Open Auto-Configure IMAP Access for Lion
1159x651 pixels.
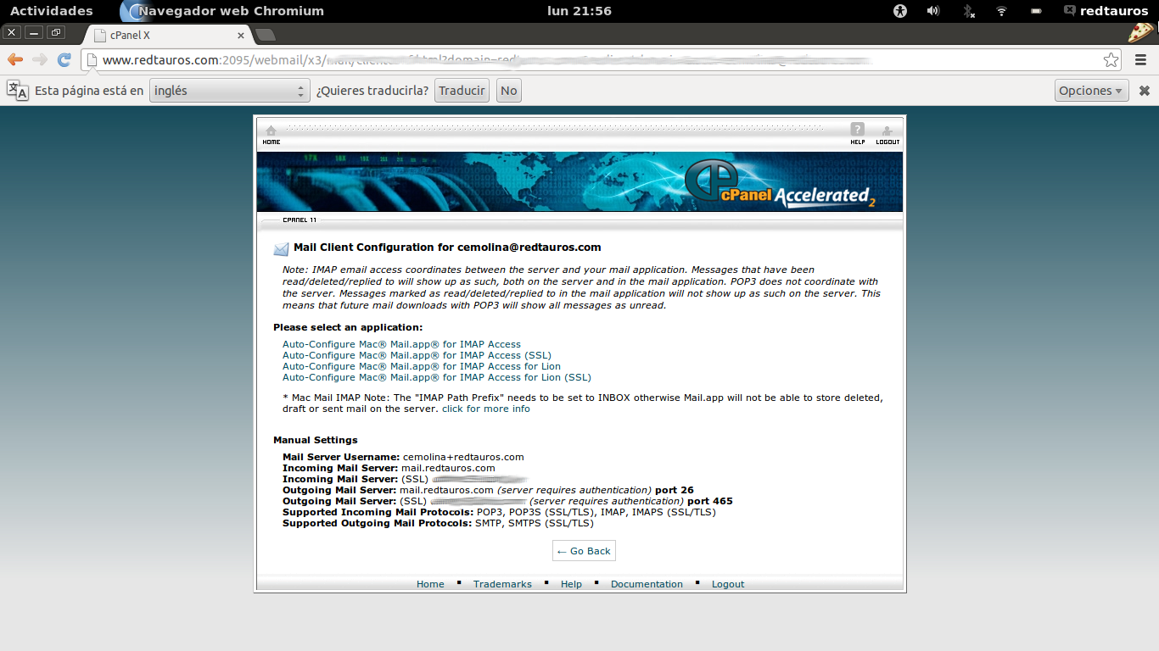tap(422, 366)
